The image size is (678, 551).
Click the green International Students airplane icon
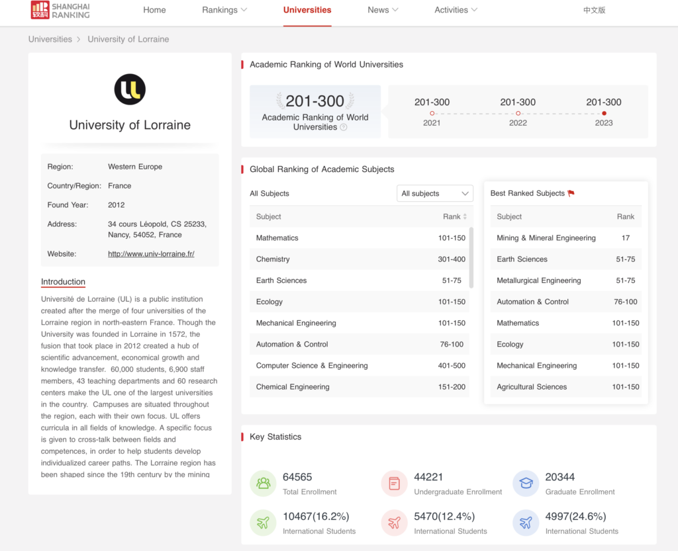(263, 523)
